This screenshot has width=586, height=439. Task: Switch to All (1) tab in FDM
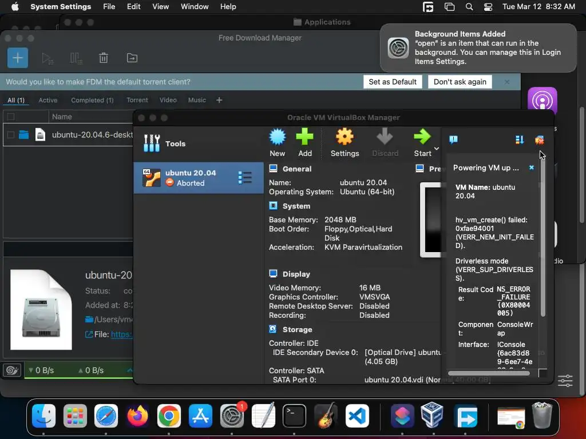click(16, 100)
